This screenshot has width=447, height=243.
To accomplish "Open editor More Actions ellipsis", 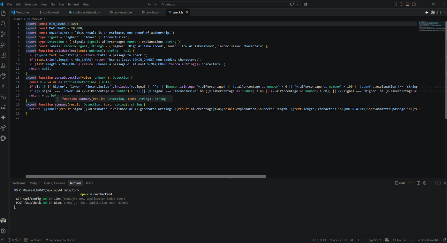I will click(x=445, y=12).
